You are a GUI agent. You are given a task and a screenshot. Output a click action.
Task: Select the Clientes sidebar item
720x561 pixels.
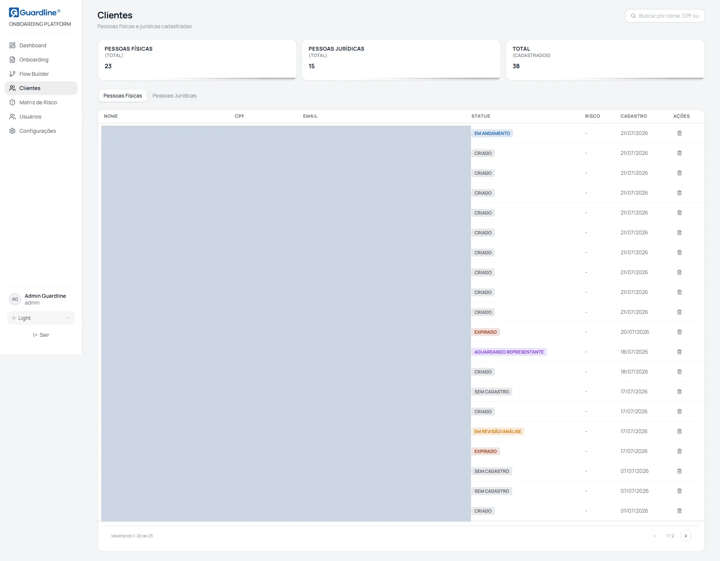tap(41, 88)
